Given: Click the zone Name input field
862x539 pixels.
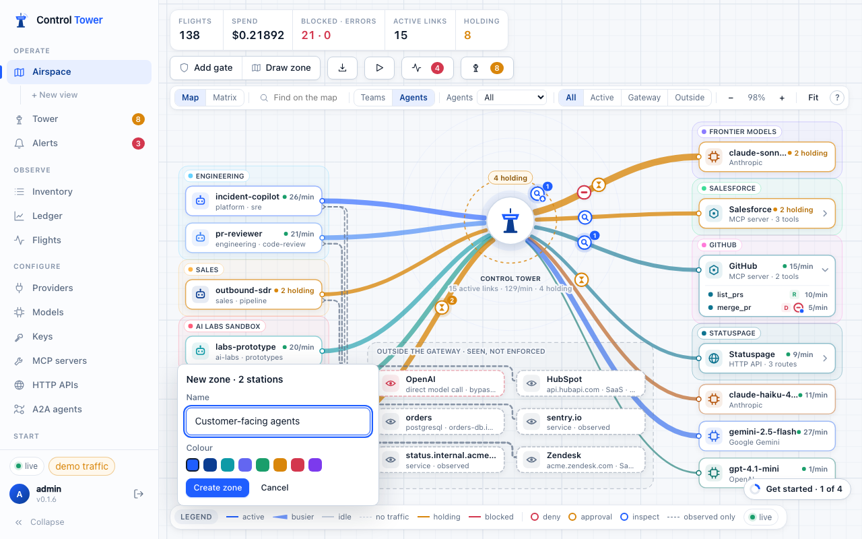Looking at the screenshot, I should tap(278, 422).
